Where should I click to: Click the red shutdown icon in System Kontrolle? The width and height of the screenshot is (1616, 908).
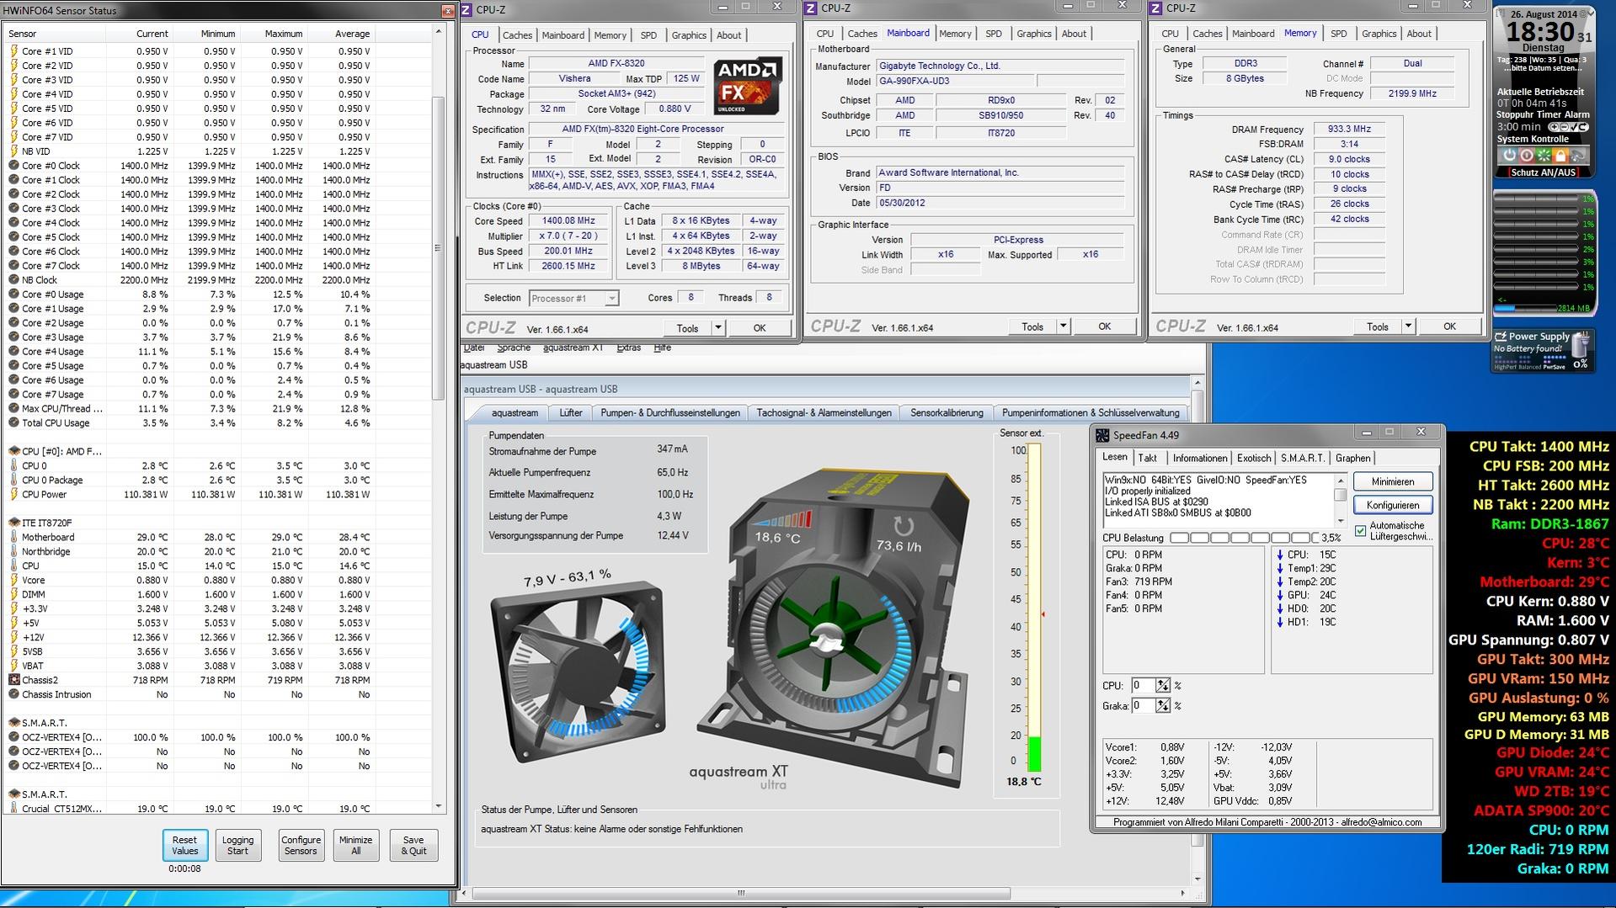click(1527, 156)
